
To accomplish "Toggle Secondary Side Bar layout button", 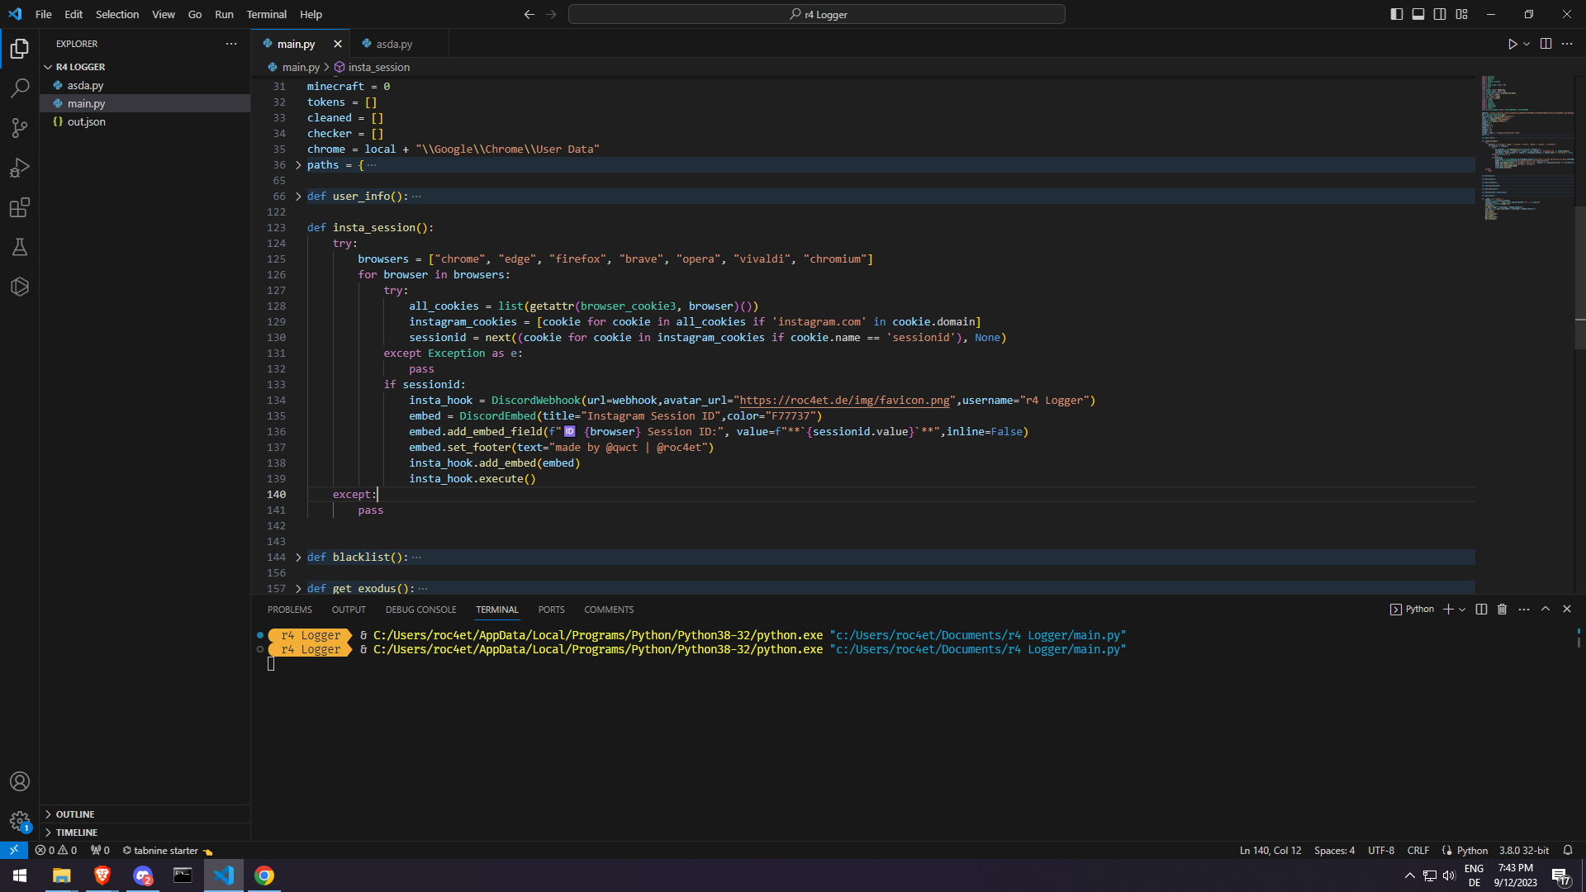I will coord(1440,14).
